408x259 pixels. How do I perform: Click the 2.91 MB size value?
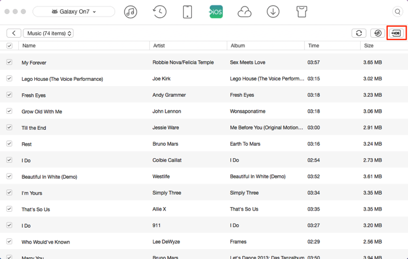tap(373, 127)
